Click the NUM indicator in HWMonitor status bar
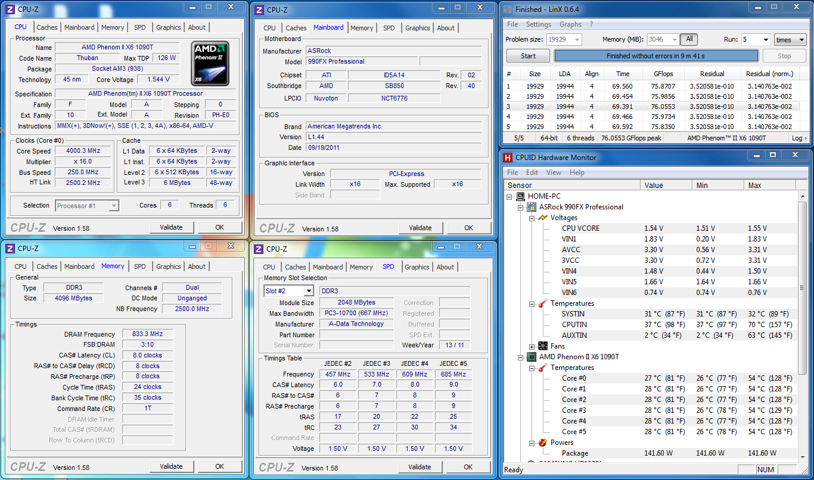This screenshot has width=814, height=480. click(765, 470)
